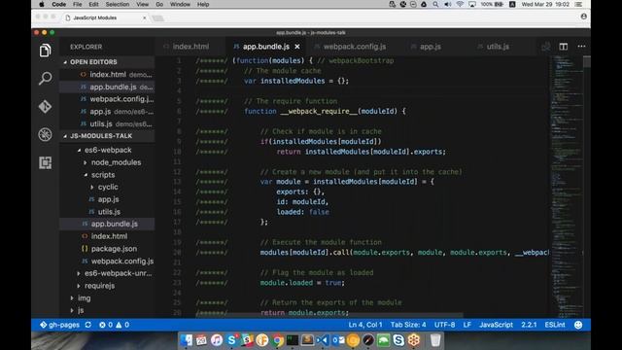
Task: Change Tab Size: 4 indentation setting
Action: [408, 325]
